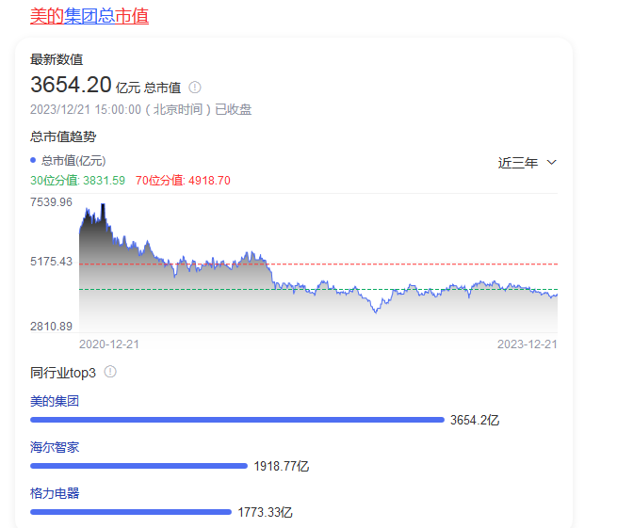The width and height of the screenshot is (617, 528).
Task: Click the 2023-12-21 end date label
Action: 528,344
